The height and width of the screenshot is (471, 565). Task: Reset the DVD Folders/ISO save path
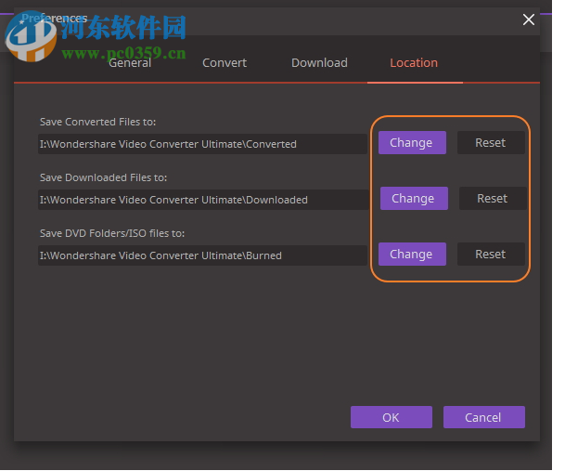491,255
